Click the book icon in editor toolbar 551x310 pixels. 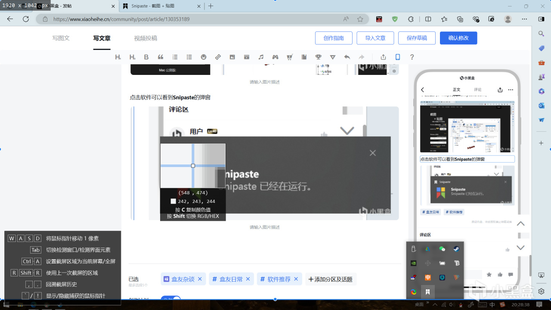pos(304,57)
